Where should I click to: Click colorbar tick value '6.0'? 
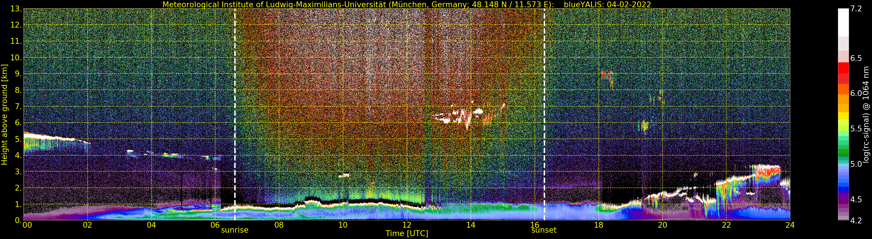tap(856, 93)
